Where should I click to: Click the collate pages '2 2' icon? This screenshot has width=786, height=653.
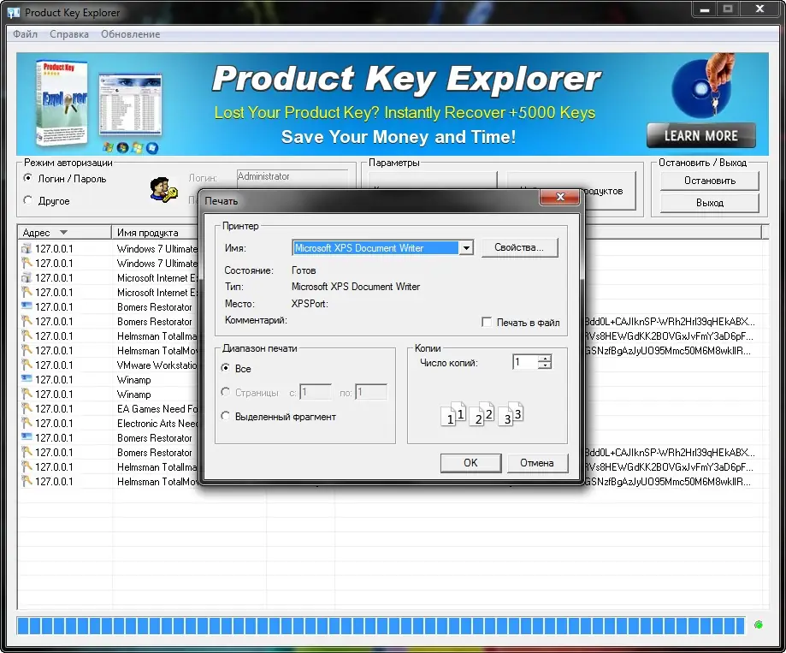point(482,413)
